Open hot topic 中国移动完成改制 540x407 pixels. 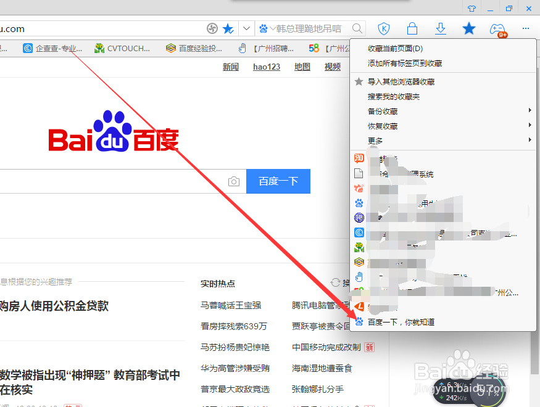(x=326, y=347)
